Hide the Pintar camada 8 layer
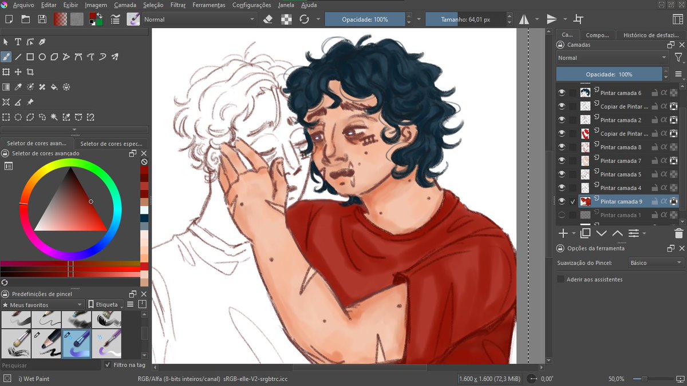The height and width of the screenshot is (386, 687). tap(562, 147)
